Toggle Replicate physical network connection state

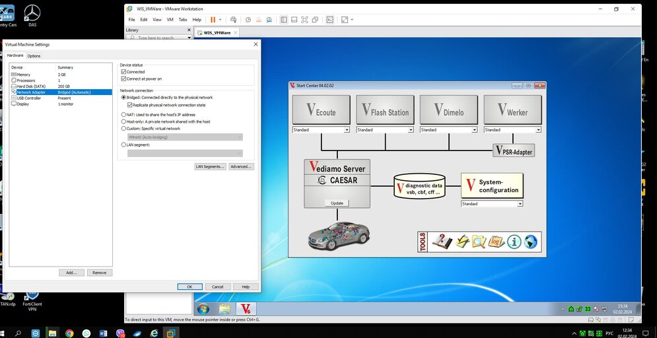pos(129,105)
